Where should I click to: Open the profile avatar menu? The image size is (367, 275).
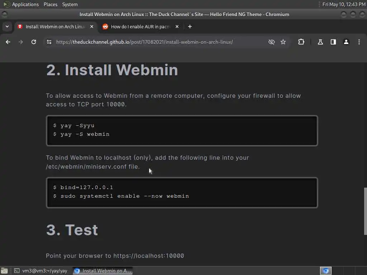pyautogui.click(x=346, y=42)
